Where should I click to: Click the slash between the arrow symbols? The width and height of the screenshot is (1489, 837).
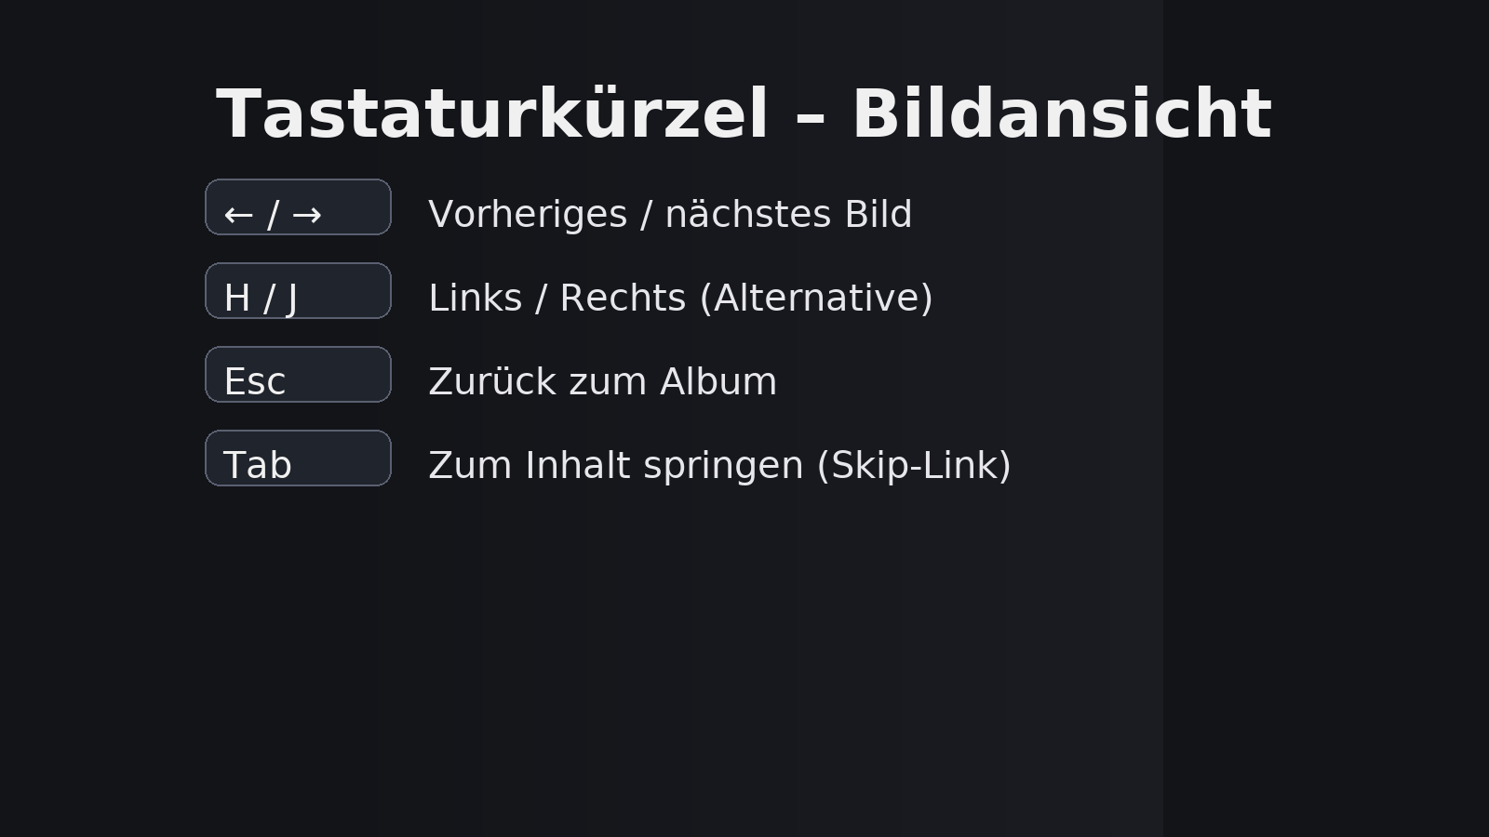[x=273, y=215]
